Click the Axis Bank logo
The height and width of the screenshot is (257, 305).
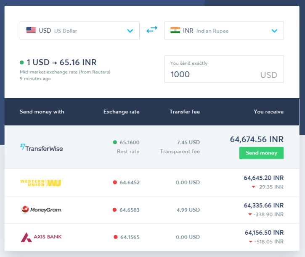(x=41, y=237)
